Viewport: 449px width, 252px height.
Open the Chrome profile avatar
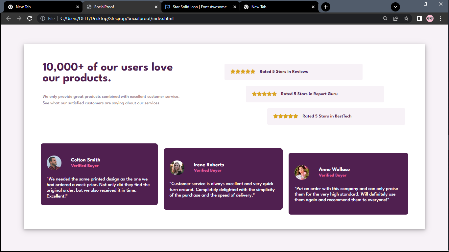click(430, 18)
